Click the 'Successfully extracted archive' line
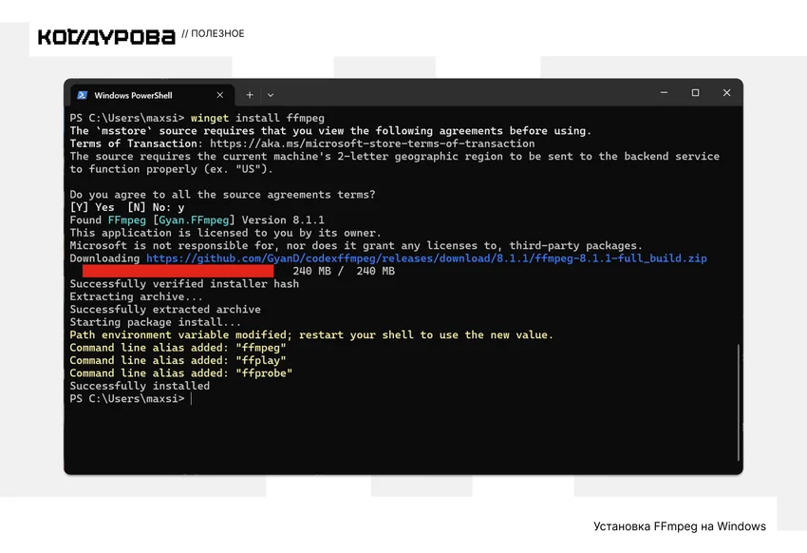The width and height of the screenshot is (807, 553). (x=165, y=309)
